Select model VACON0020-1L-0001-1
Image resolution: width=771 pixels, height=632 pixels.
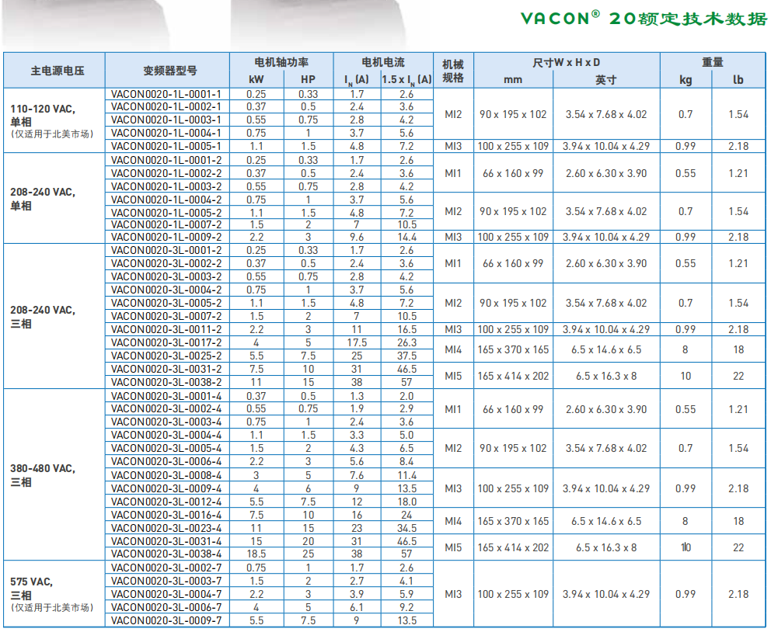(166, 94)
